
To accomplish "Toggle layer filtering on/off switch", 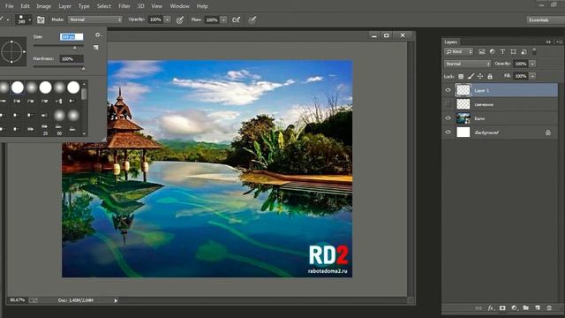I will [534, 51].
